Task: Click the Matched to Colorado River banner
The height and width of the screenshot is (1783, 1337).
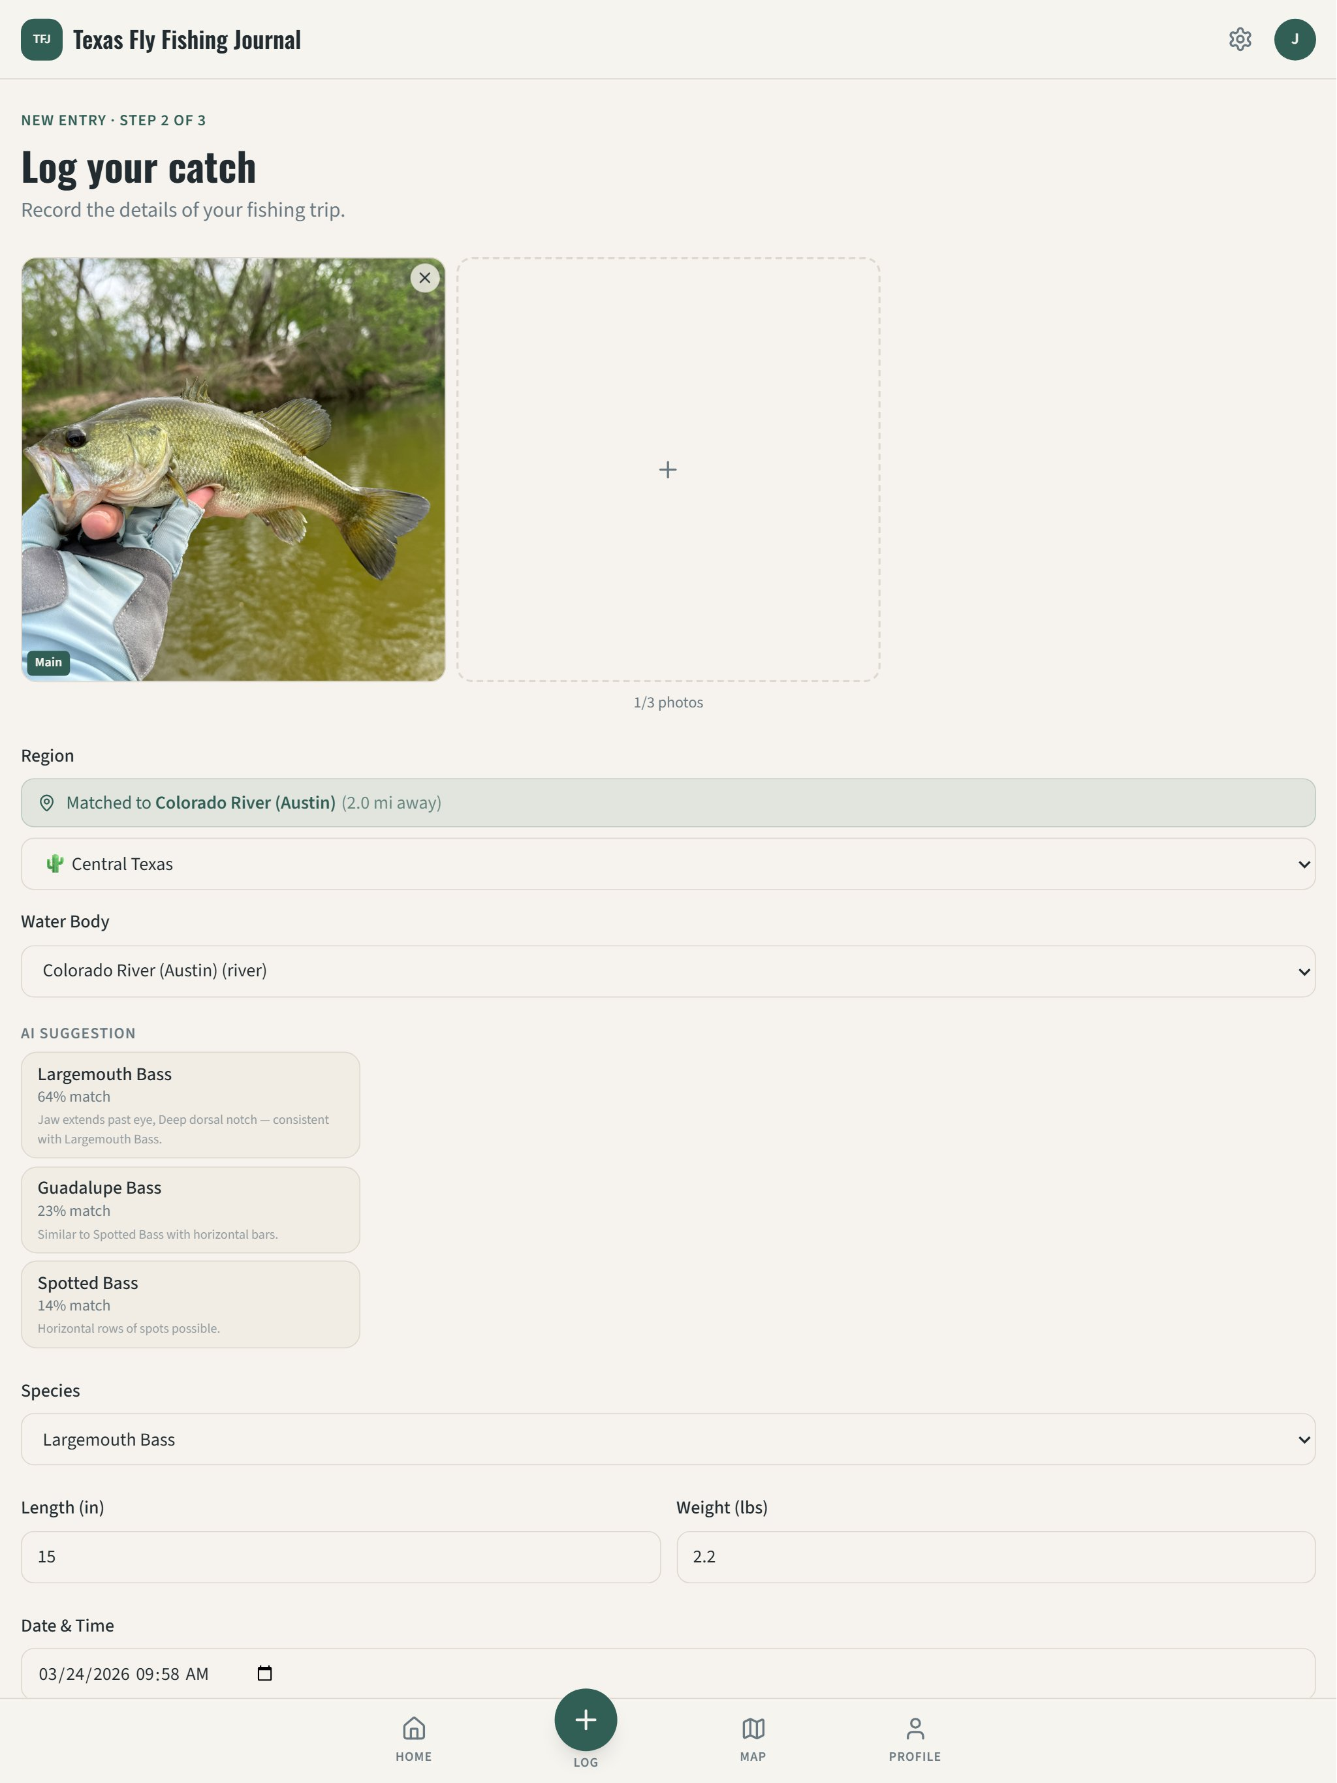Action: click(668, 803)
